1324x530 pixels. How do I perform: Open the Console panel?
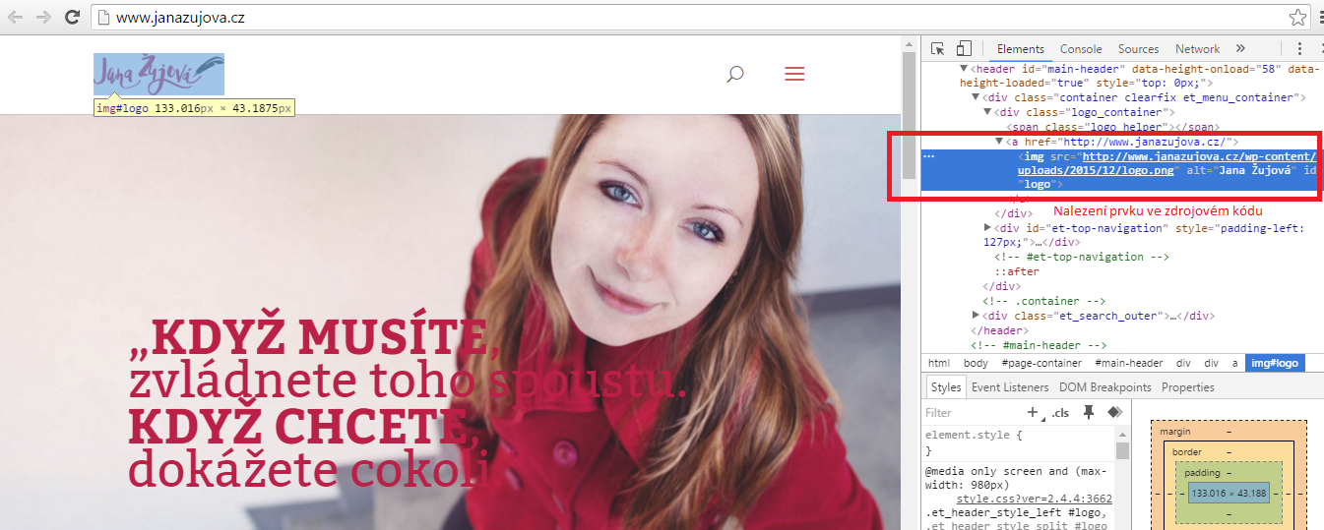coord(1081,49)
